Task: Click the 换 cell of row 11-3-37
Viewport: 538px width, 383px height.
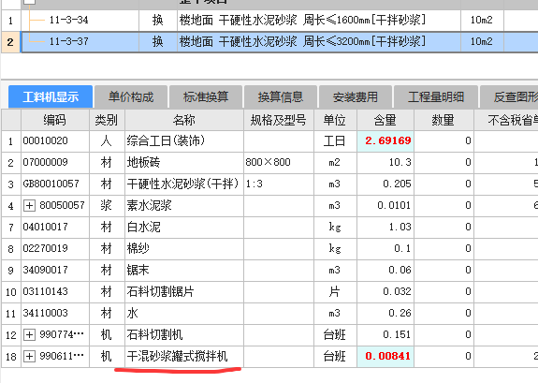Action: (158, 41)
